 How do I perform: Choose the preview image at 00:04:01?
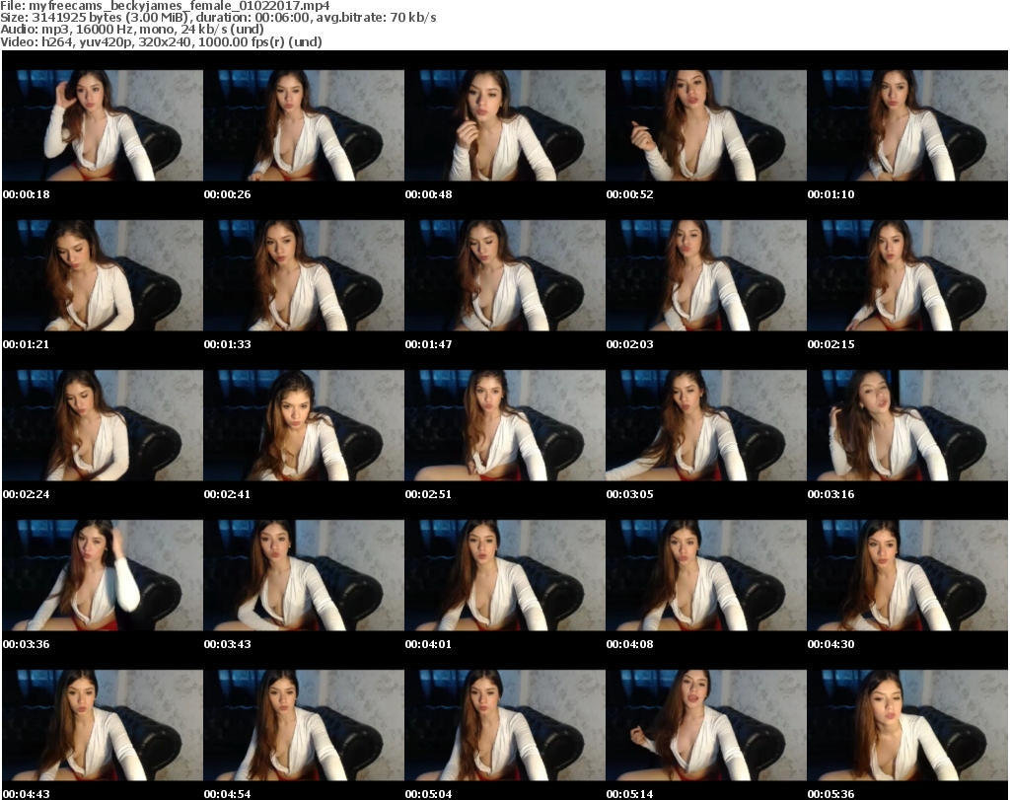click(x=505, y=576)
